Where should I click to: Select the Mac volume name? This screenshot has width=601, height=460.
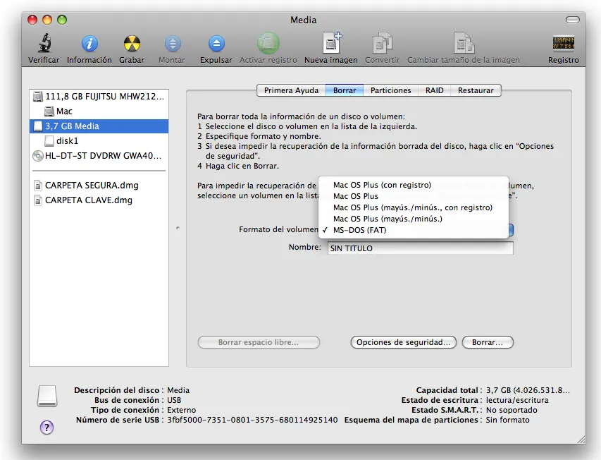click(64, 111)
